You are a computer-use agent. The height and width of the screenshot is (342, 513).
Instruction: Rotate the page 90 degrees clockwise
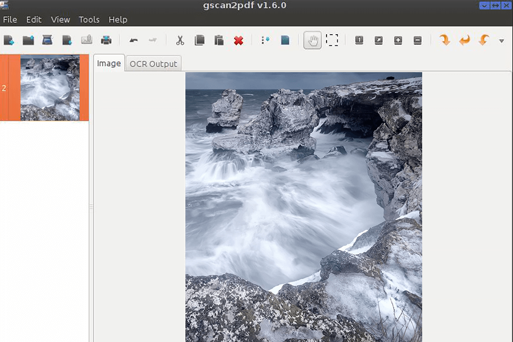(445, 40)
